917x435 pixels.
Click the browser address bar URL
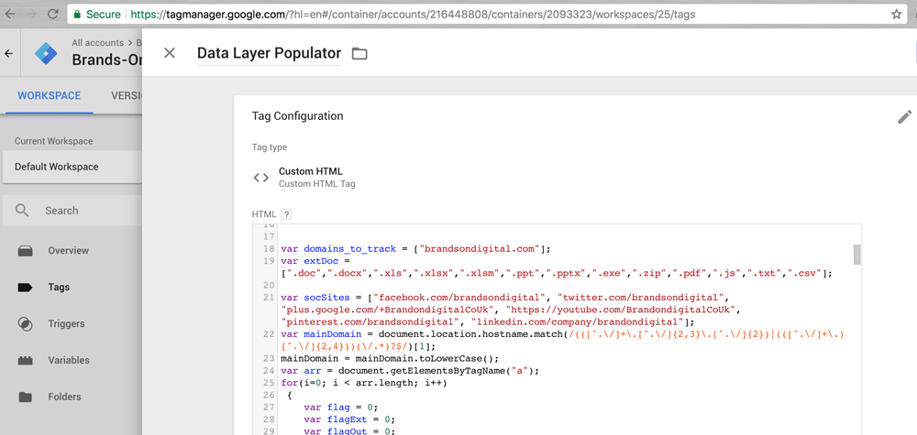pos(413,15)
